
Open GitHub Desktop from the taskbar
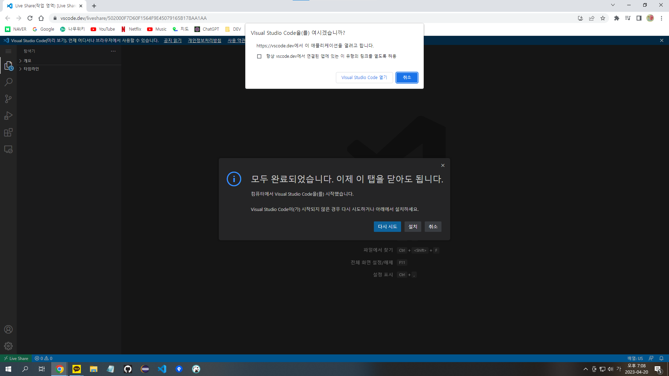tap(128, 369)
